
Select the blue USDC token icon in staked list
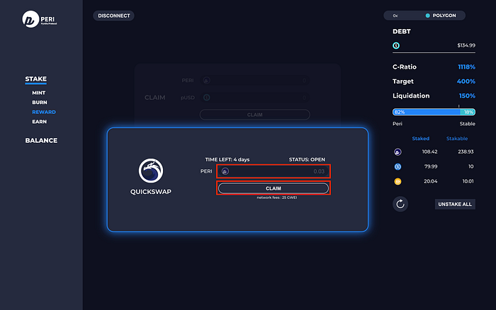397,166
